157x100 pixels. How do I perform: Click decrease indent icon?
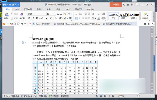tap(86, 14)
